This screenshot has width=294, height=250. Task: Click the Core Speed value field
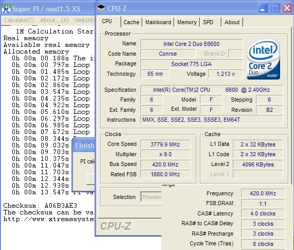click(165, 144)
